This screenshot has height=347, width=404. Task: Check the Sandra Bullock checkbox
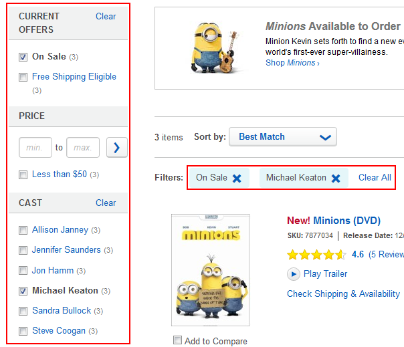pos(23,311)
